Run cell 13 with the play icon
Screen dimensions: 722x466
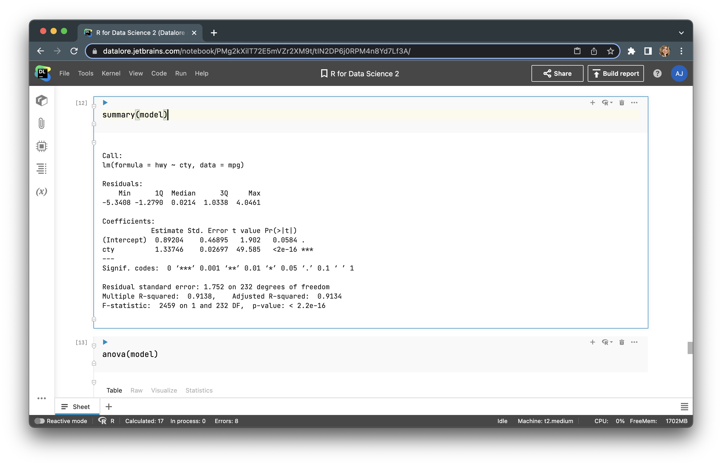(x=105, y=342)
